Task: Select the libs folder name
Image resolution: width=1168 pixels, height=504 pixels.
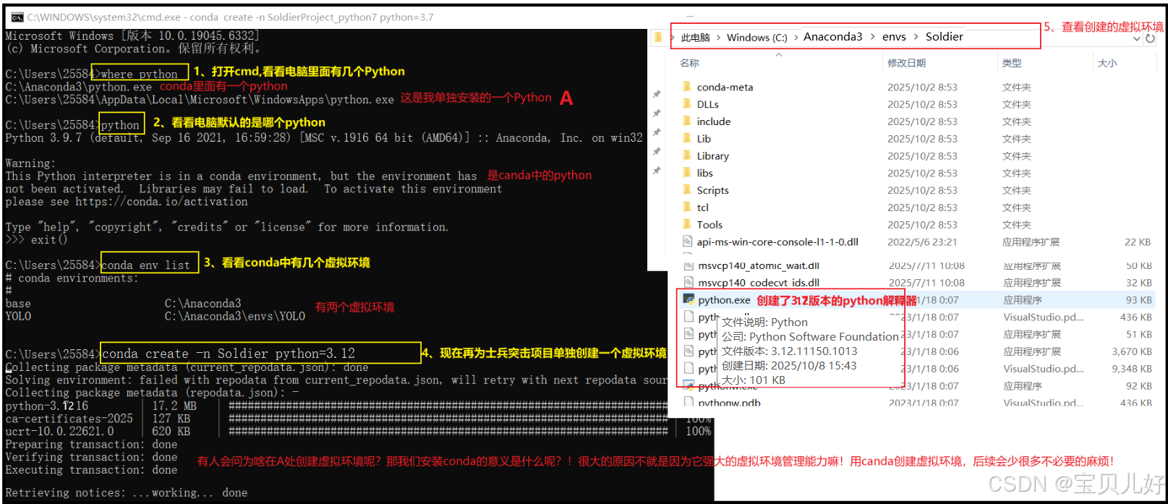Action: point(705,173)
